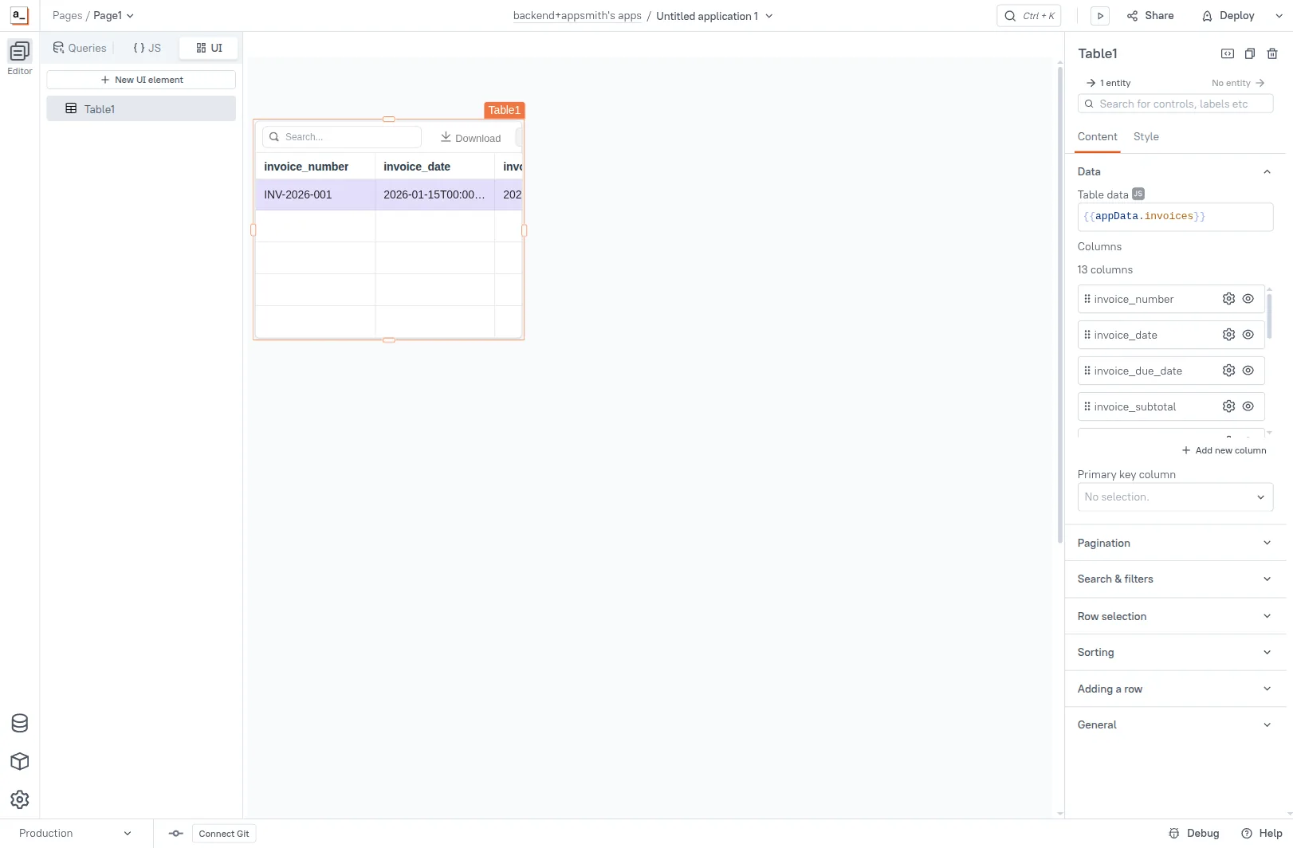The height and width of the screenshot is (848, 1293).
Task: Click the drag handle of invoice_date column
Action: (1087, 335)
